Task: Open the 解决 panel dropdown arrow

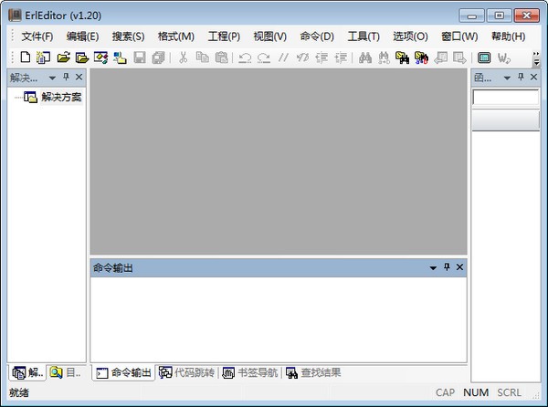Action: point(52,78)
